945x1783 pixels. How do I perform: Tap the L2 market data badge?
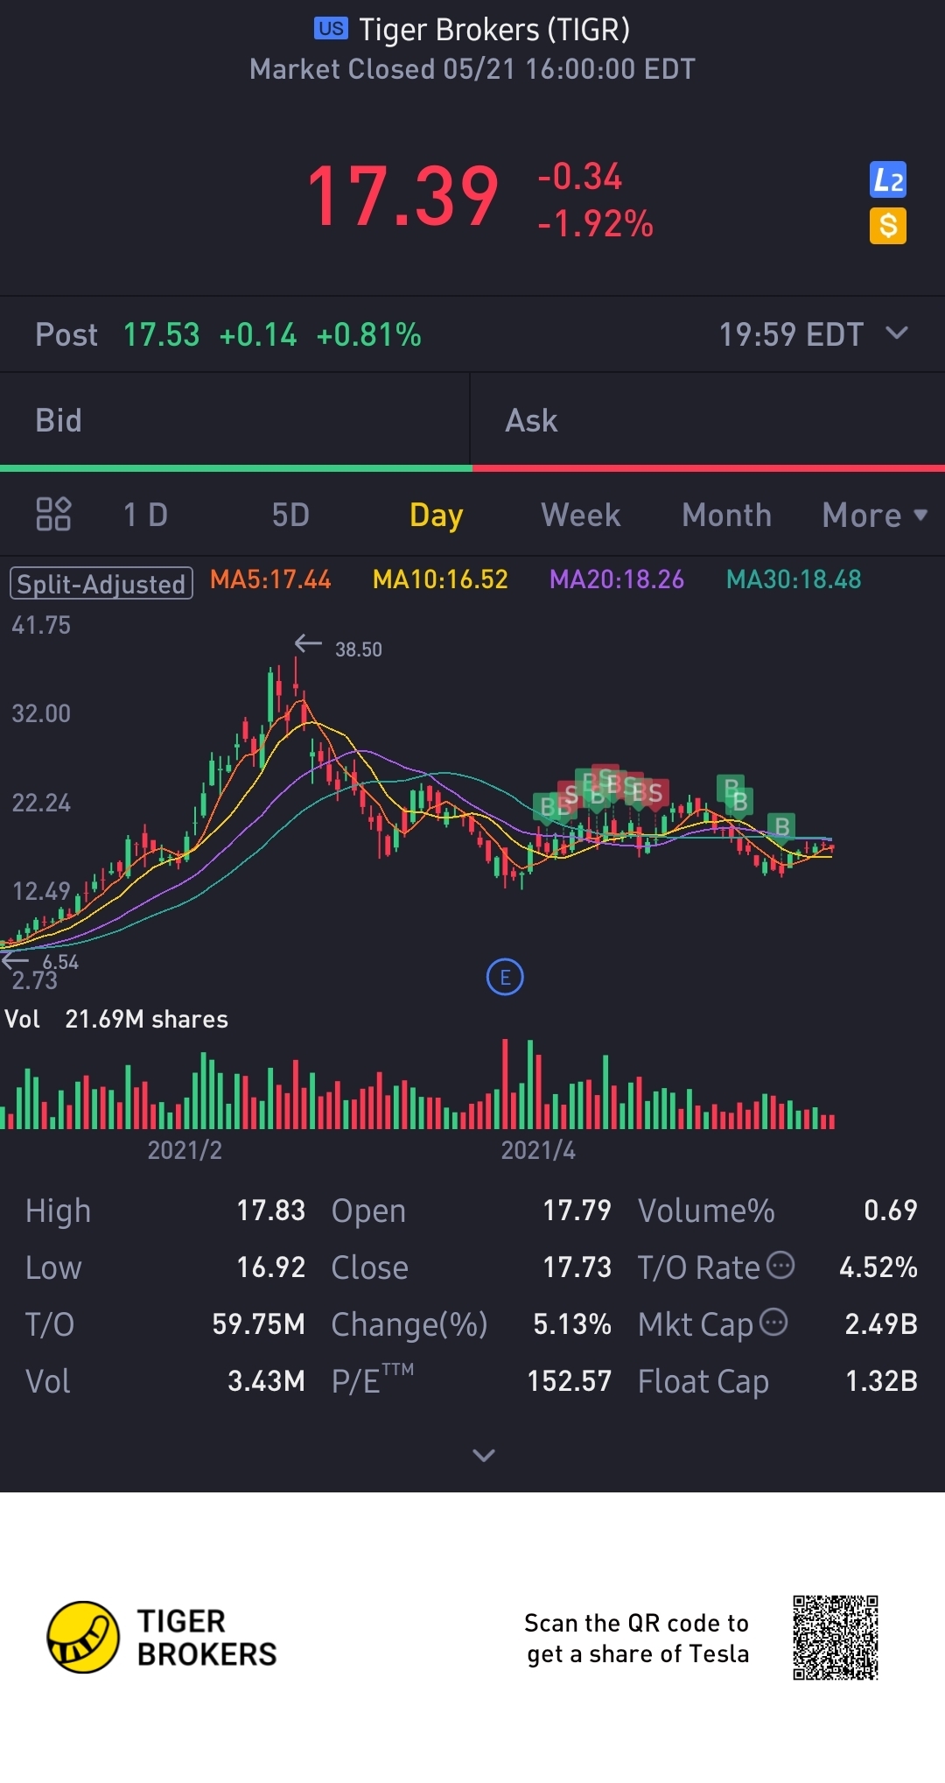(888, 180)
